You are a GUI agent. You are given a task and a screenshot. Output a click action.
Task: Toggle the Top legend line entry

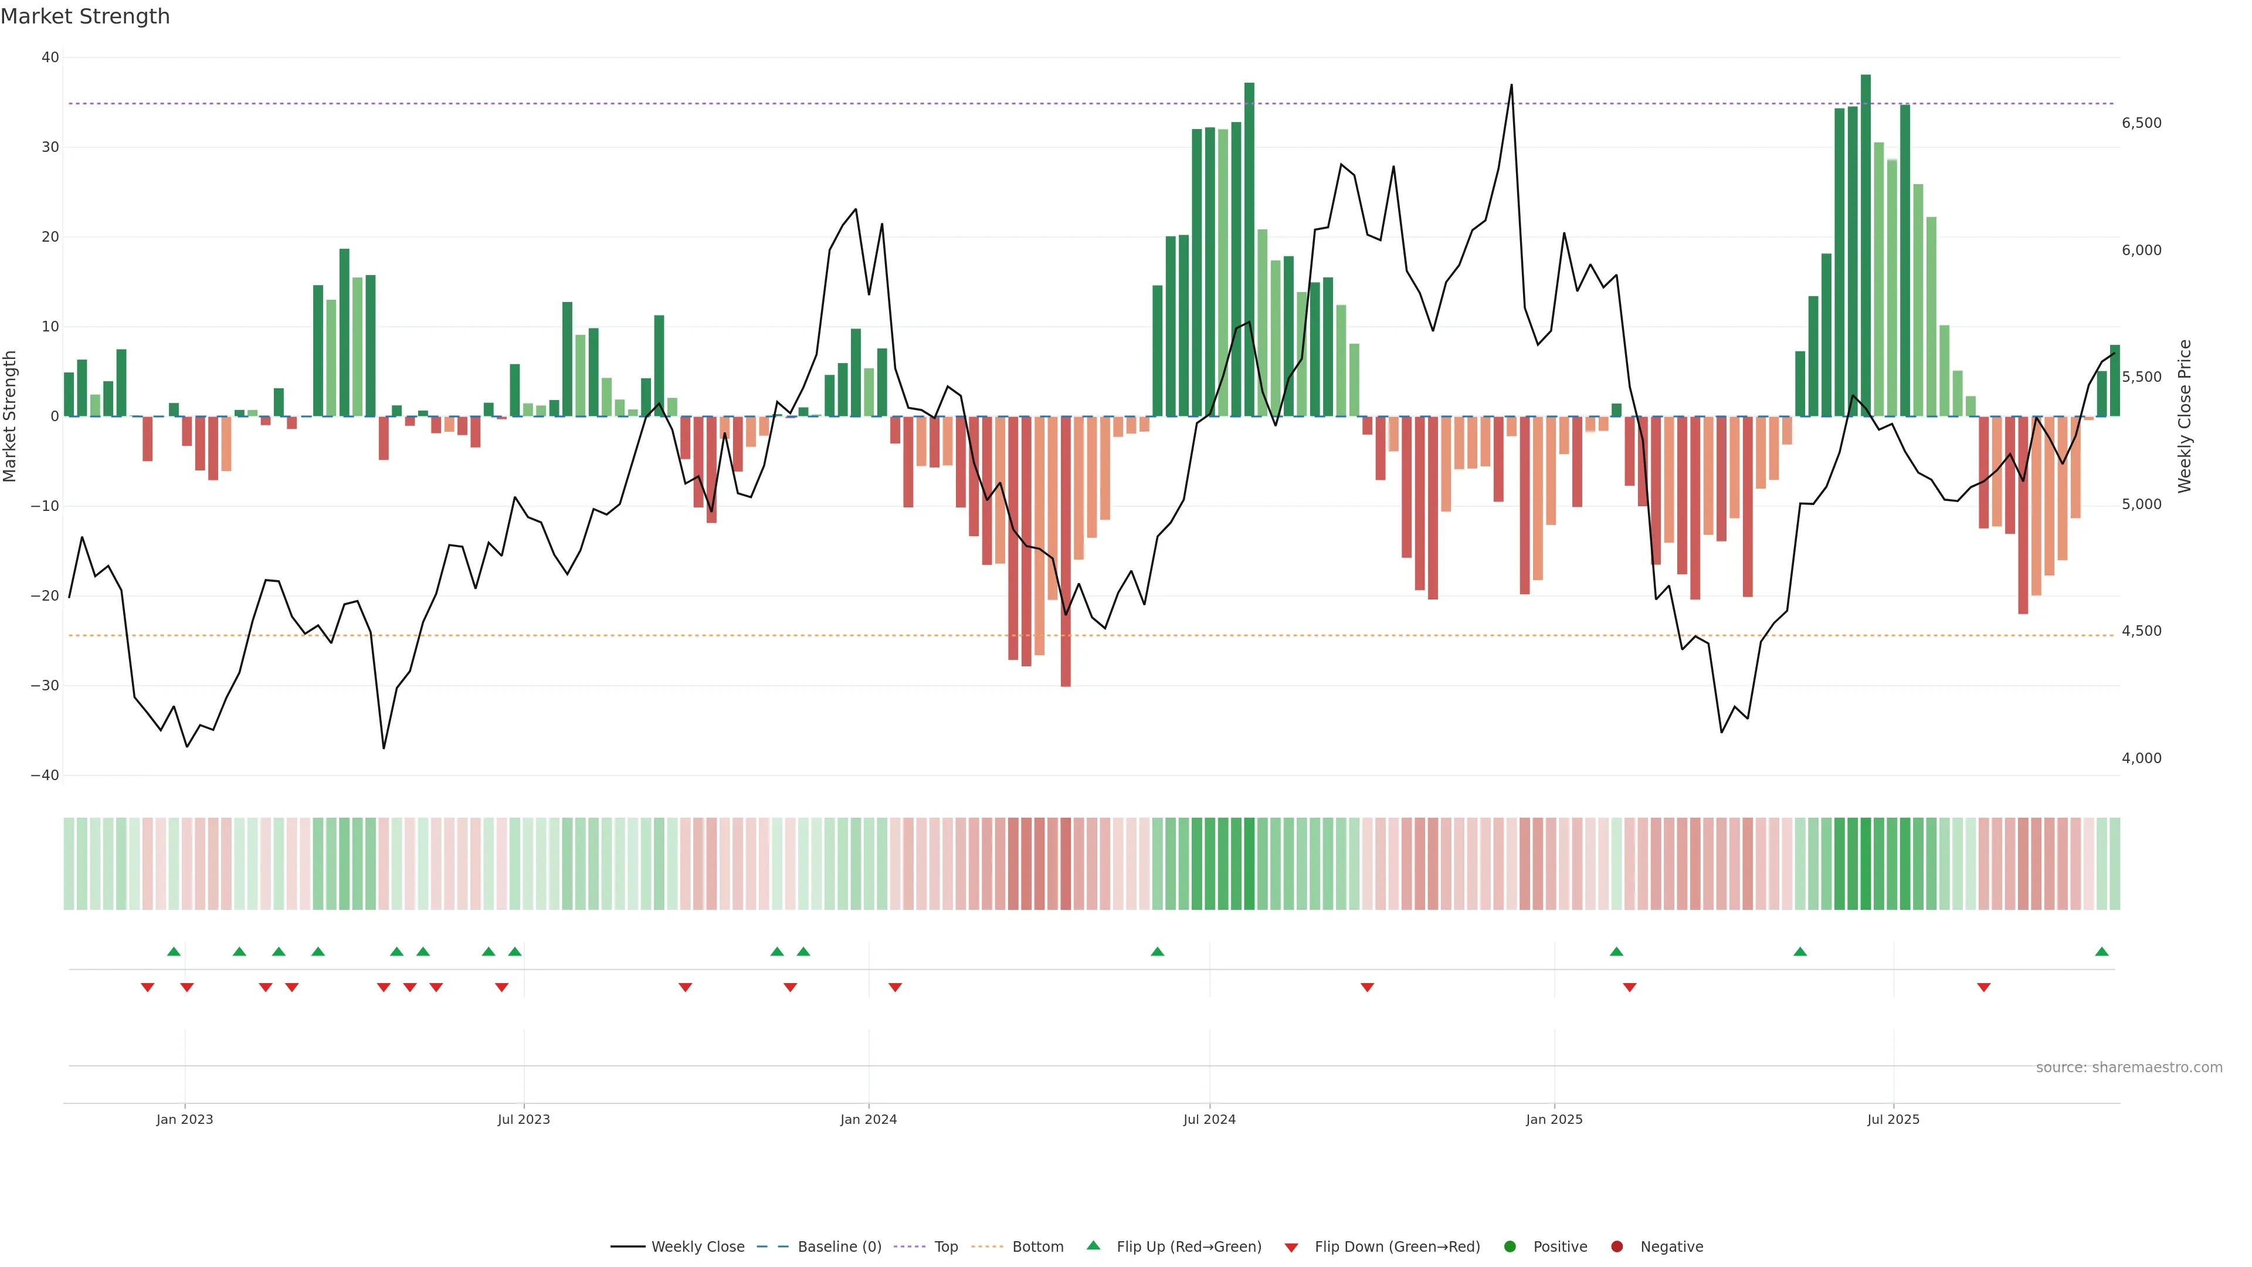946,1247
